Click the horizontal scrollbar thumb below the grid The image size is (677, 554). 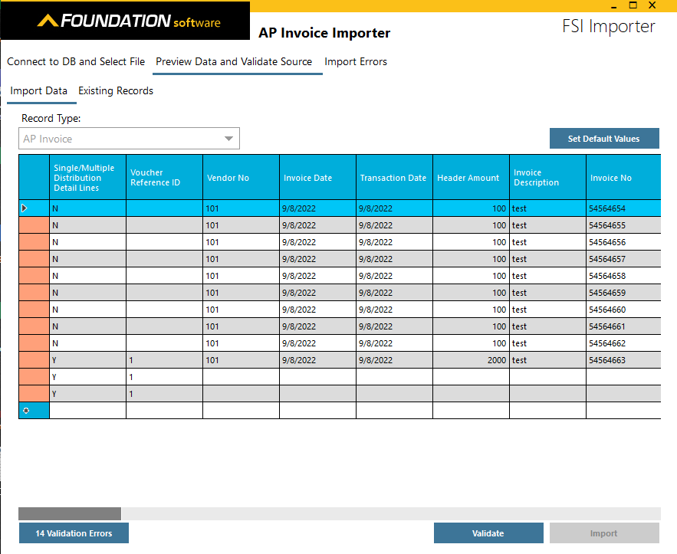[70, 513]
